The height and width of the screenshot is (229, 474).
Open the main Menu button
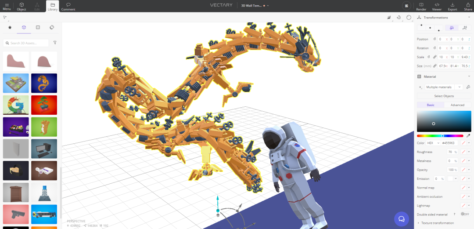pos(7,6)
